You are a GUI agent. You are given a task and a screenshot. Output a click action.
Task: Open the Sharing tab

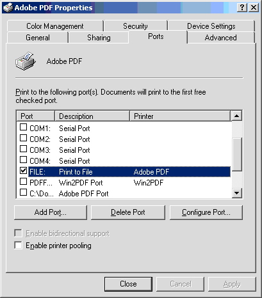pyautogui.click(x=99, y=38)
